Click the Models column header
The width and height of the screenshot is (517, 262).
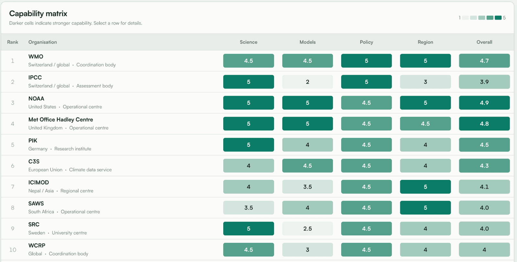pyautogui.click(x=308, y=42)
